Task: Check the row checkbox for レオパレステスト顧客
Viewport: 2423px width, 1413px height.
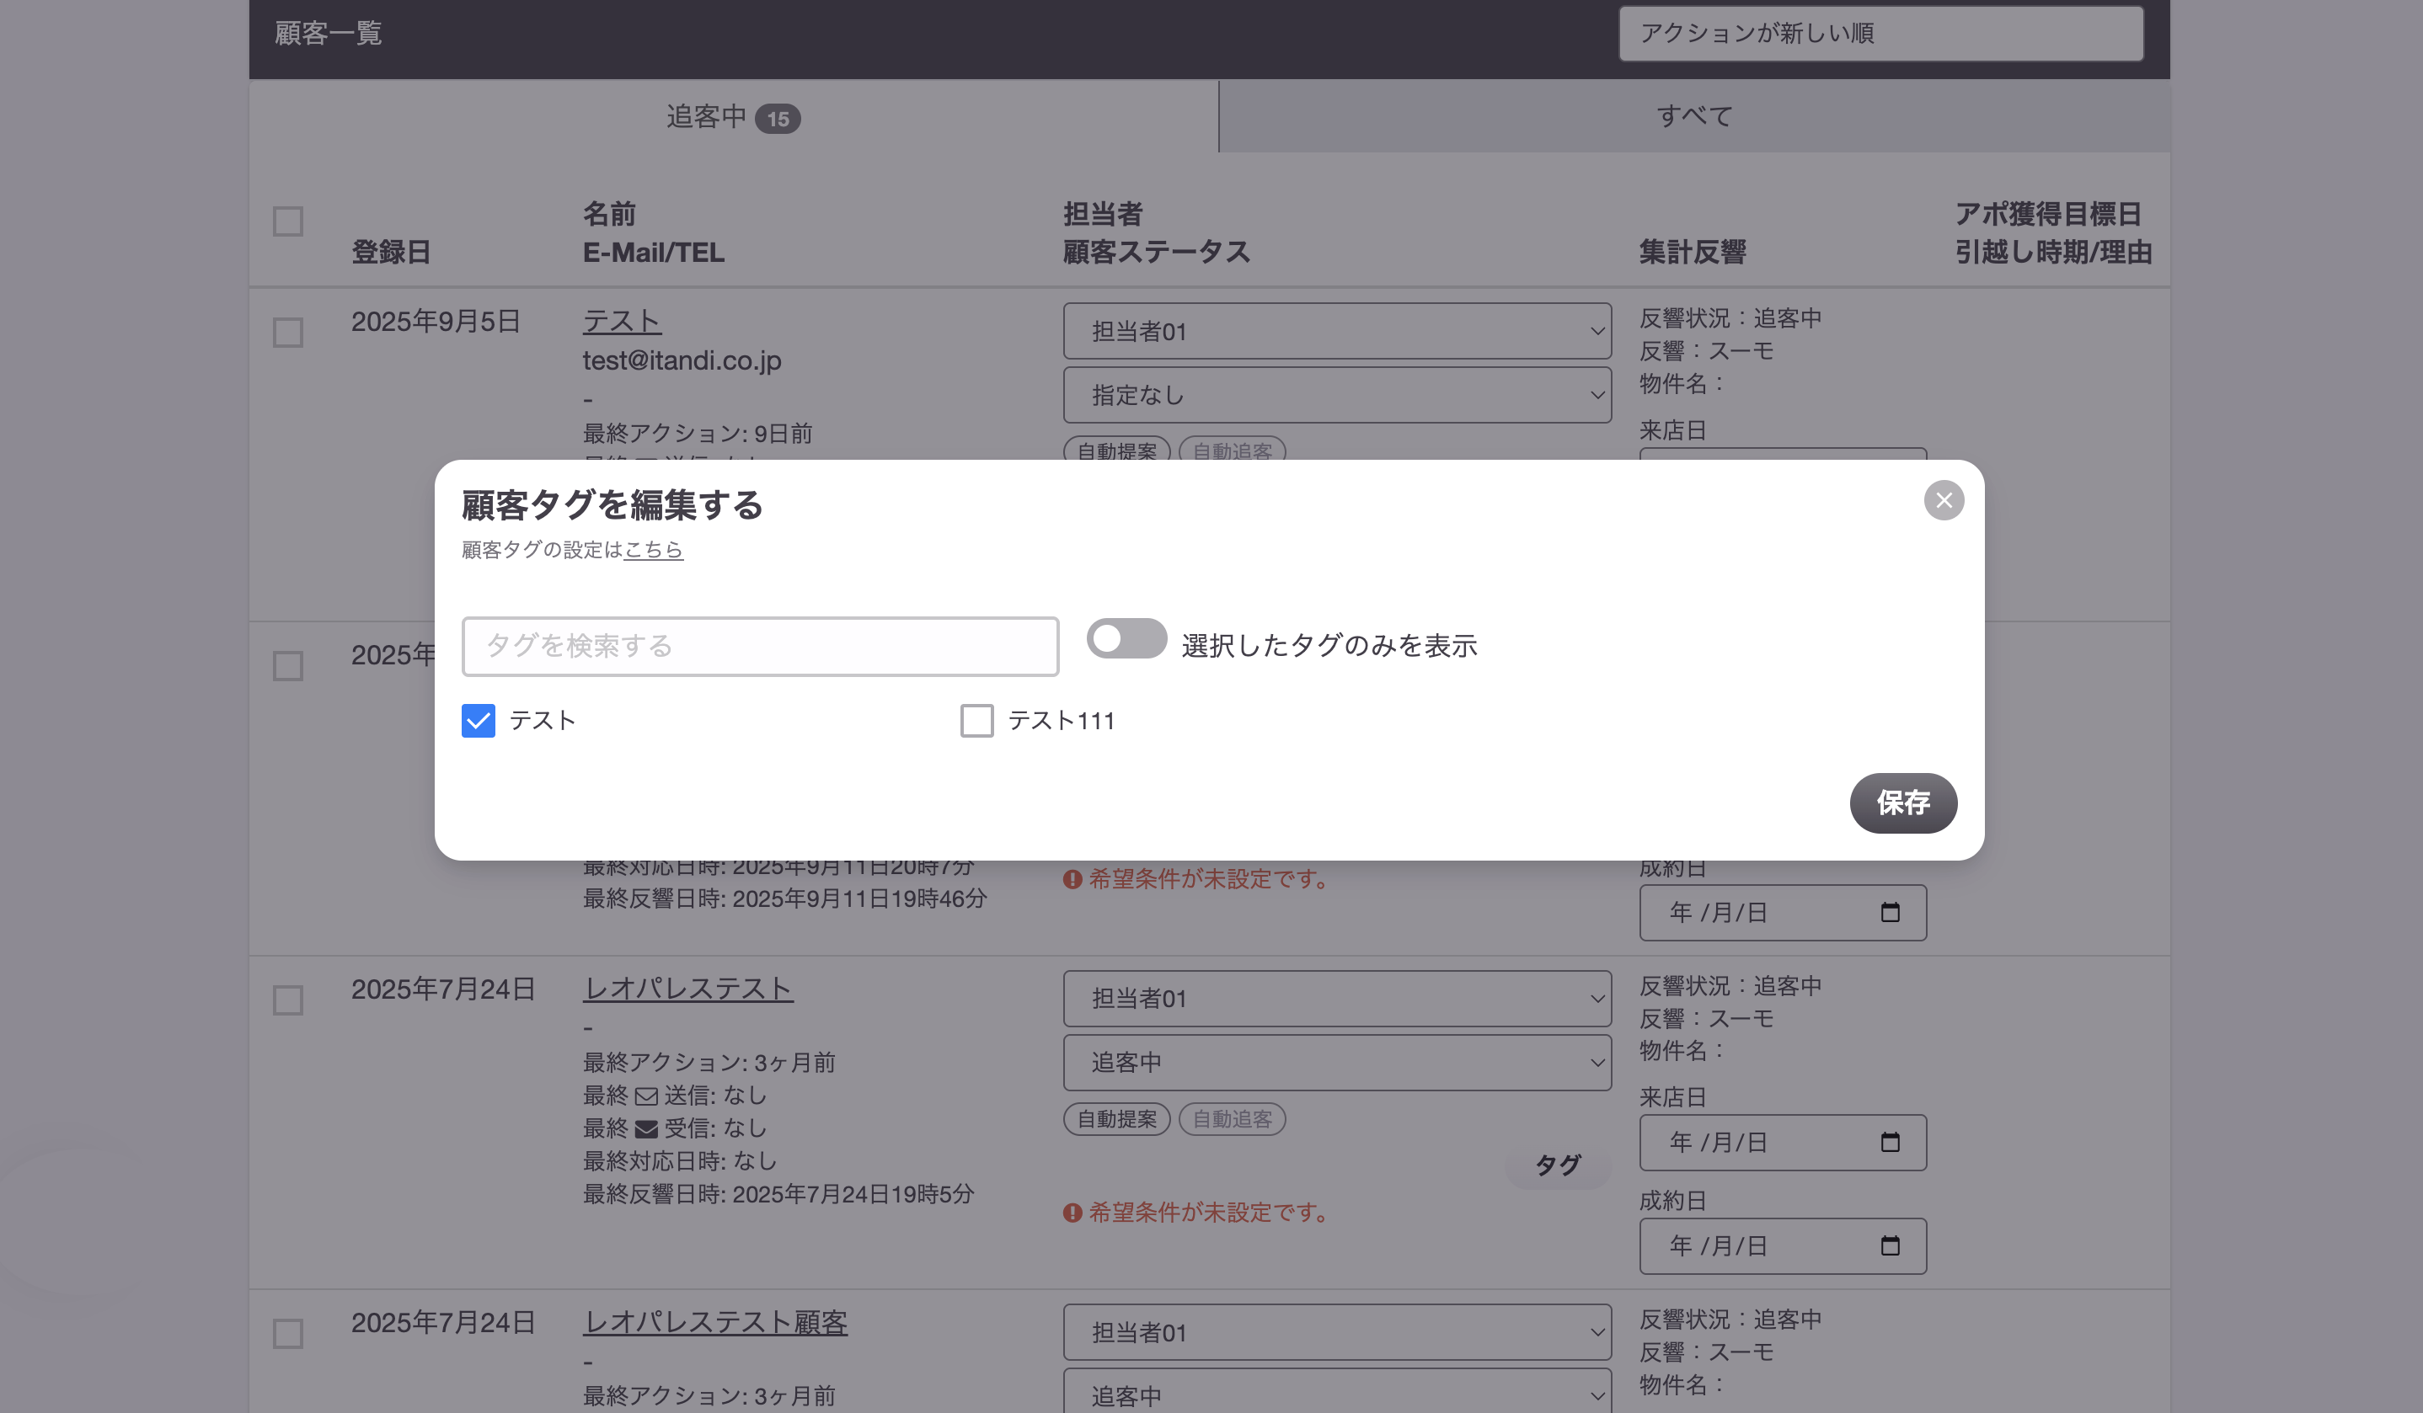Action: pos(287,1333)
